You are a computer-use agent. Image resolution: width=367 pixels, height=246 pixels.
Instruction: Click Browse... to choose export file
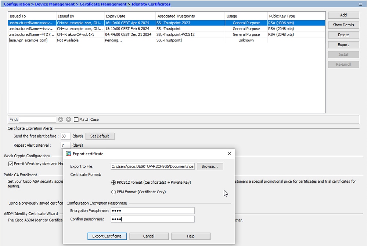point(210,166)
